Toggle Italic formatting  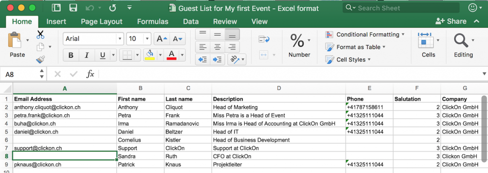point(87,55)
